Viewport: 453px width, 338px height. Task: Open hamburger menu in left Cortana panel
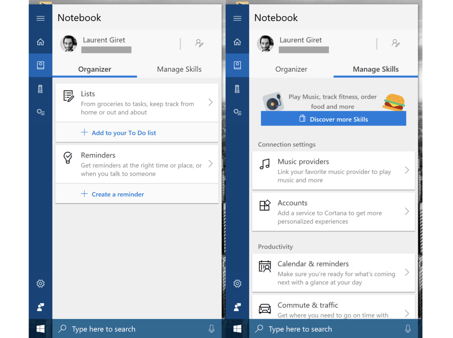coord(41,18)
